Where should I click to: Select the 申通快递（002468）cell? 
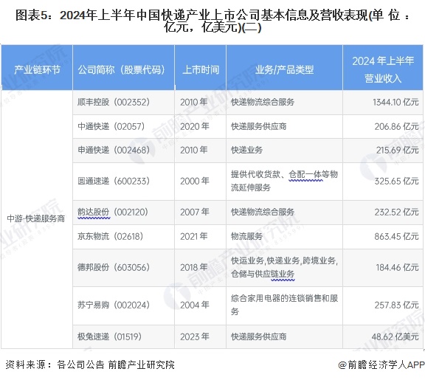pos(124,151)
